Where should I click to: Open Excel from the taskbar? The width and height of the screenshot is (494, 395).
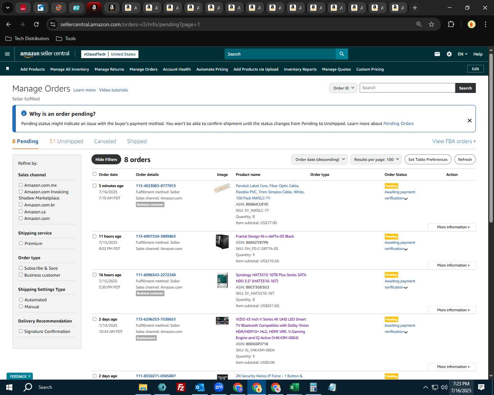coord(294,387)
